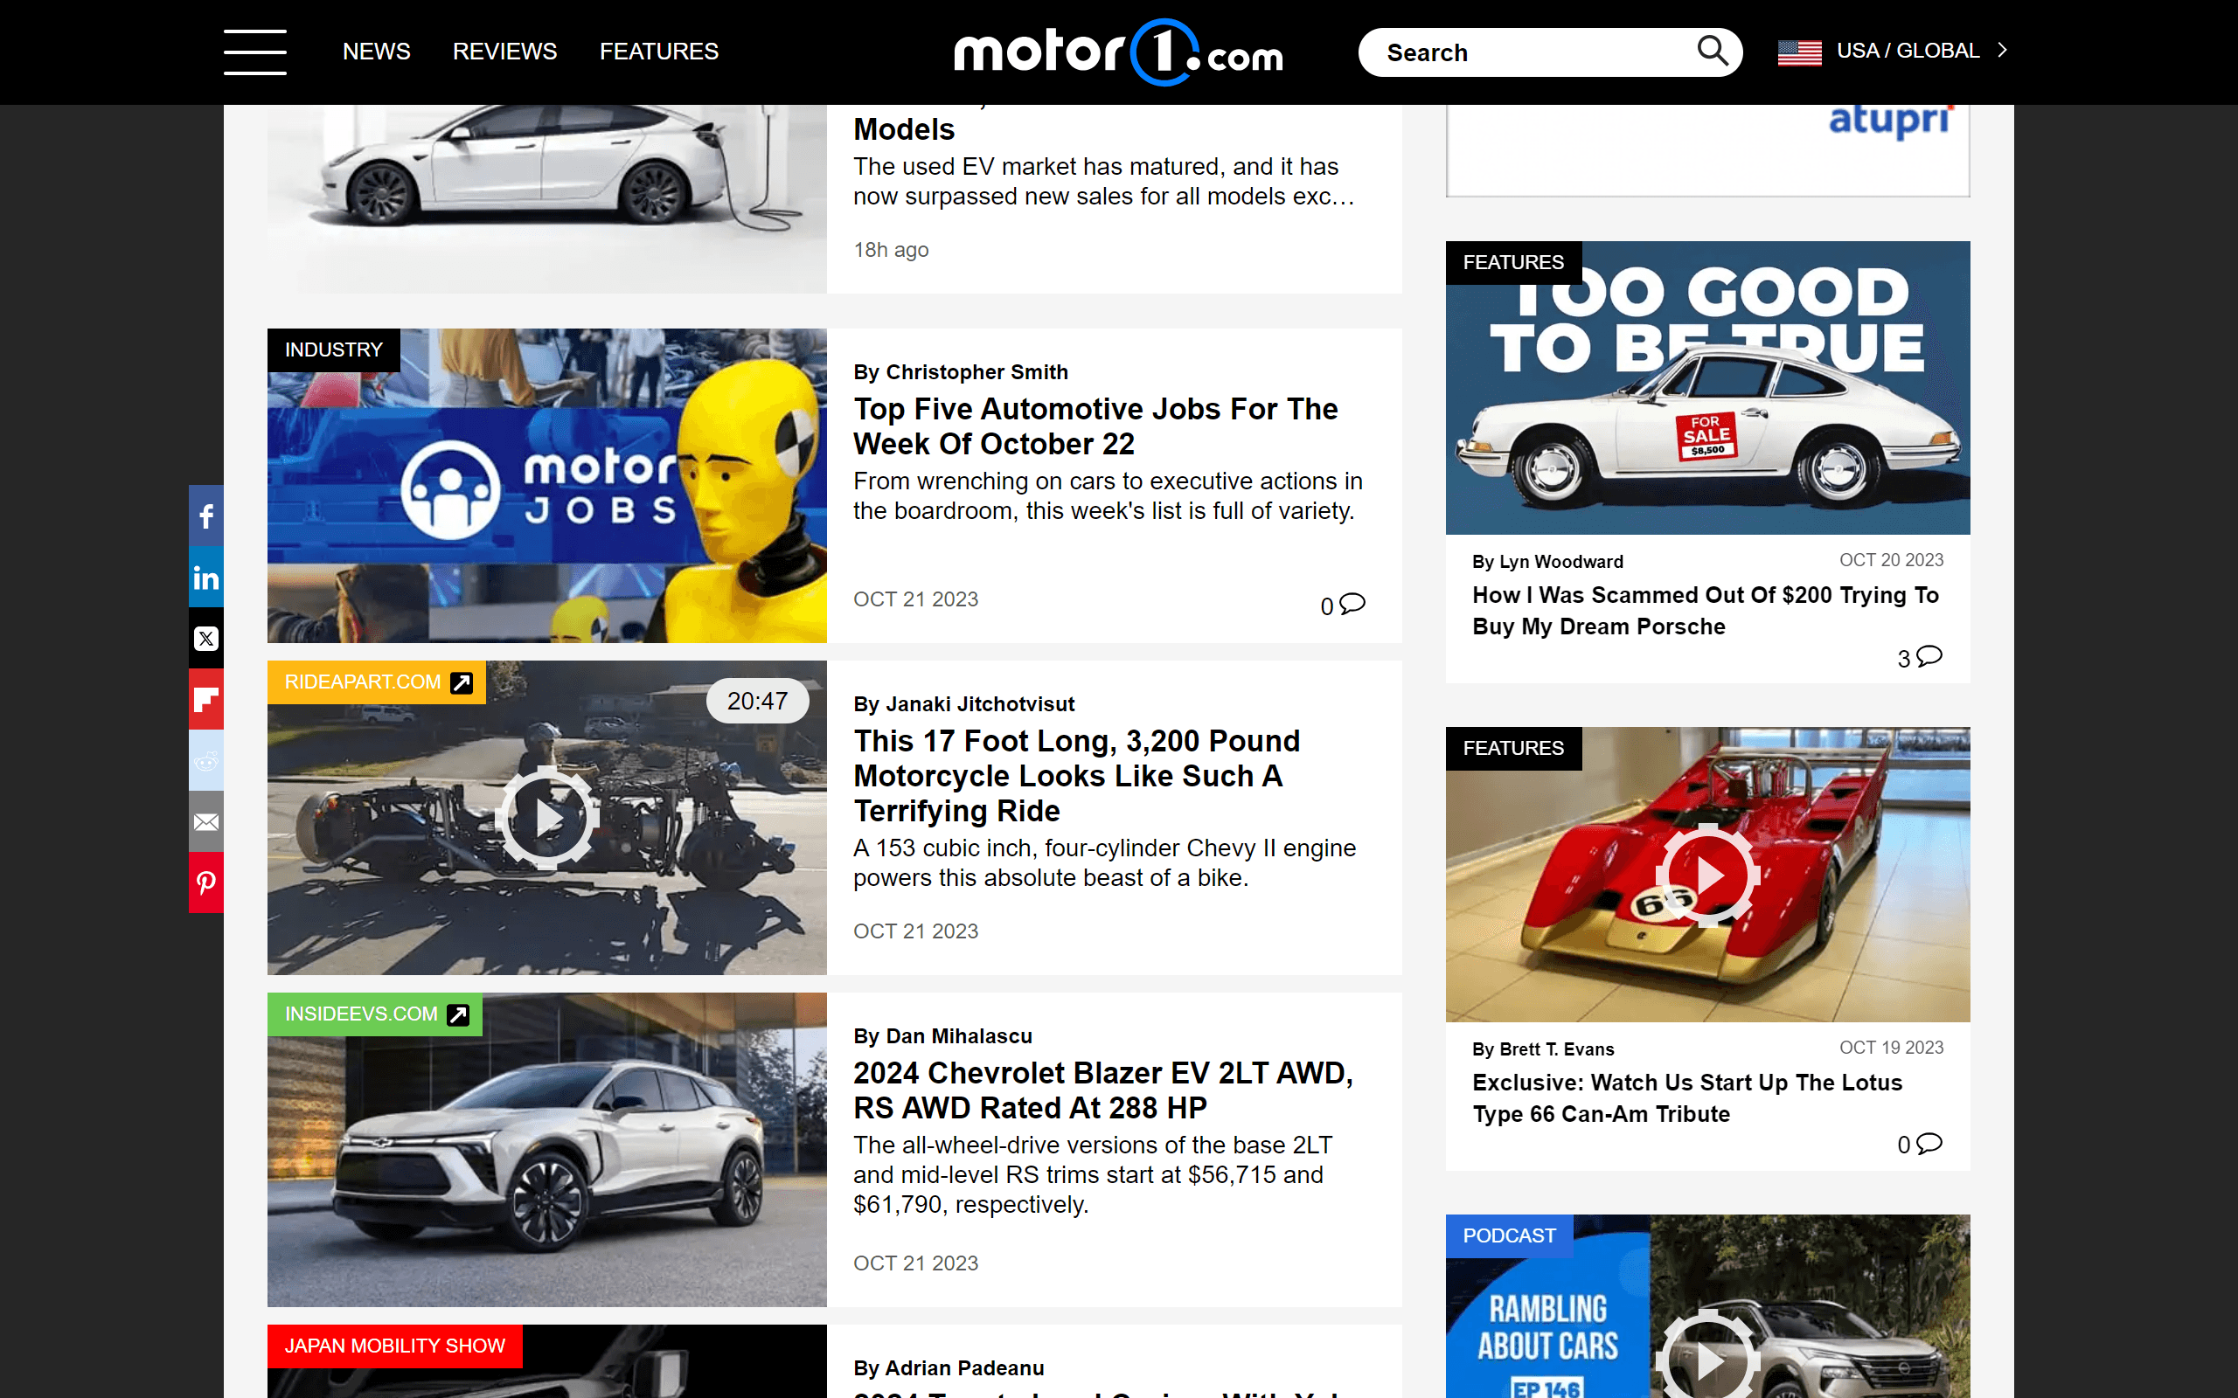Select the NEWS menu item

tap(377, 52)
